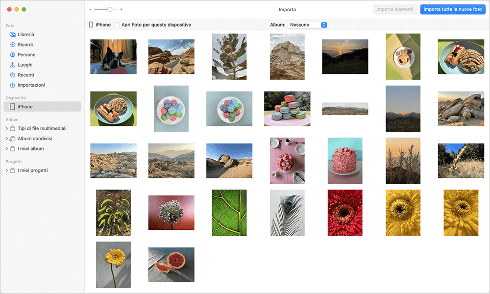Image resolution: width=490 pixels, height=294 pixels.
Task: Click the zoom in plus icon
Action: pyautogui.click(x=121, y=9)
